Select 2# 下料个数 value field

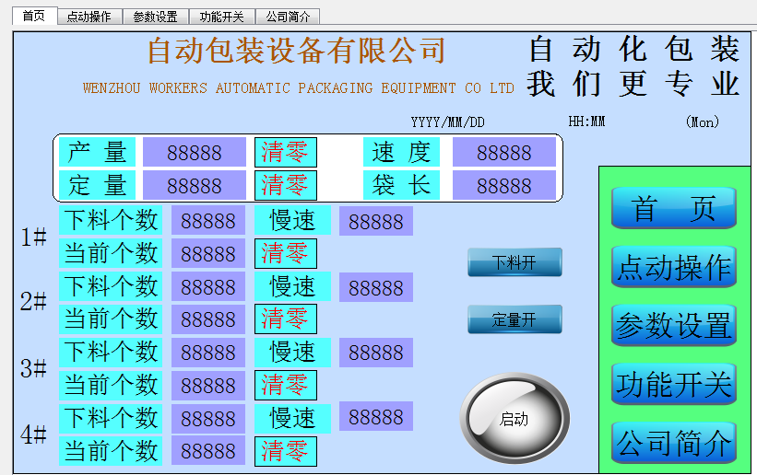click(208, 287)
